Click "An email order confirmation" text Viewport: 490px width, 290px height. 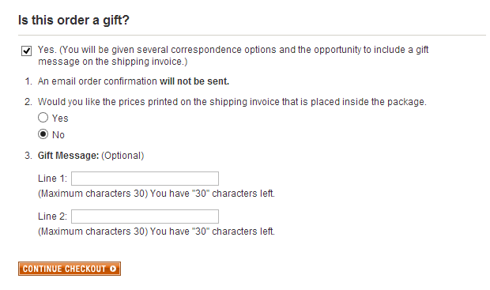[97, 81]
